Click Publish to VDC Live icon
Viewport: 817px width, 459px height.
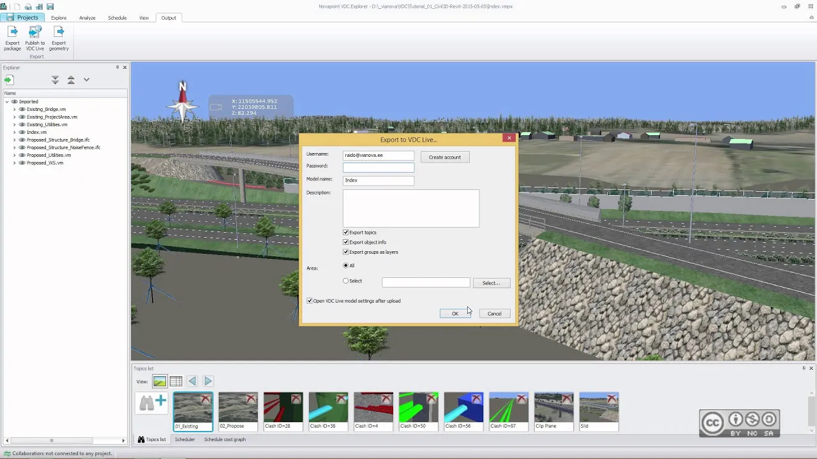click(35, 32)
